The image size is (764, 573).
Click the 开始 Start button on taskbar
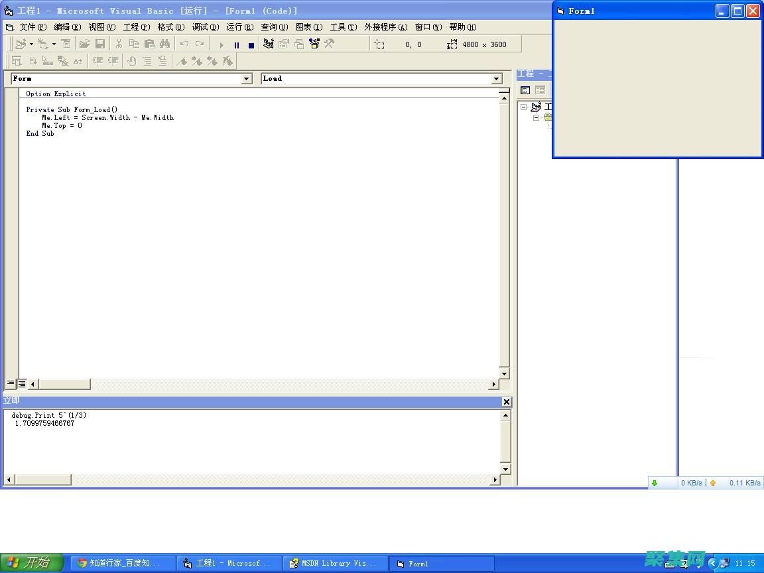click(31, 563)
